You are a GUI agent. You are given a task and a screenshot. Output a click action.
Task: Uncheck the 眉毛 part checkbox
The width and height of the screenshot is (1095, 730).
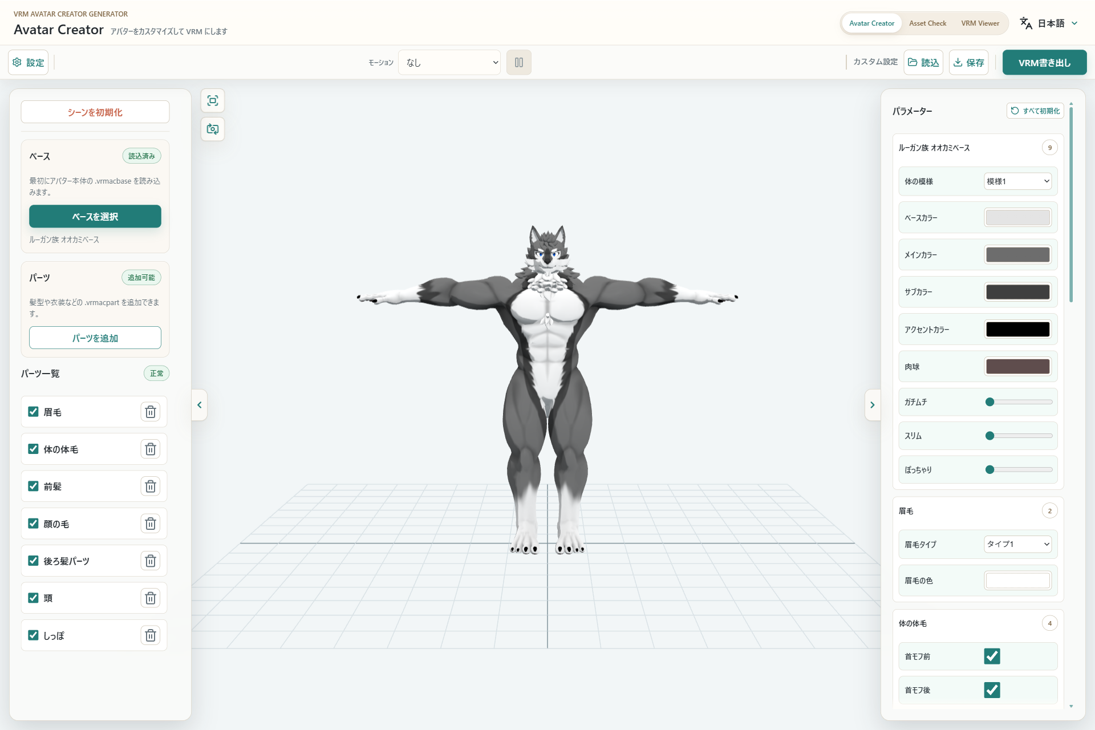33,412
